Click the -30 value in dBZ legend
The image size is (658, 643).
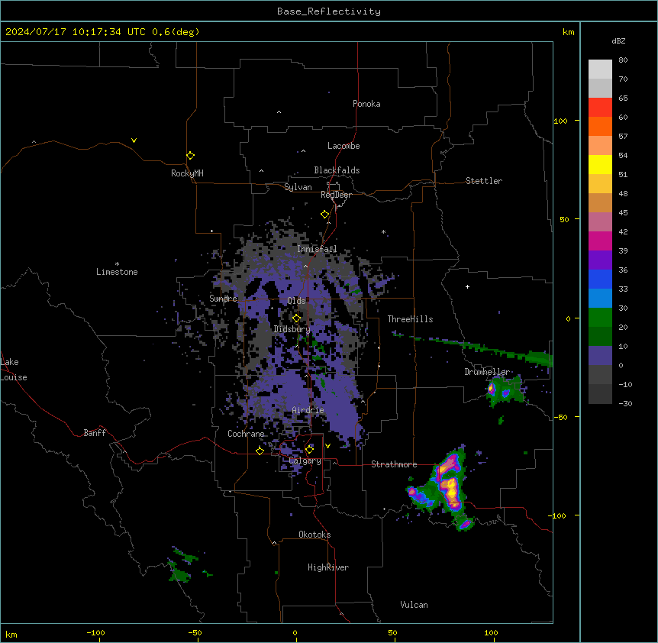[625, 403]
